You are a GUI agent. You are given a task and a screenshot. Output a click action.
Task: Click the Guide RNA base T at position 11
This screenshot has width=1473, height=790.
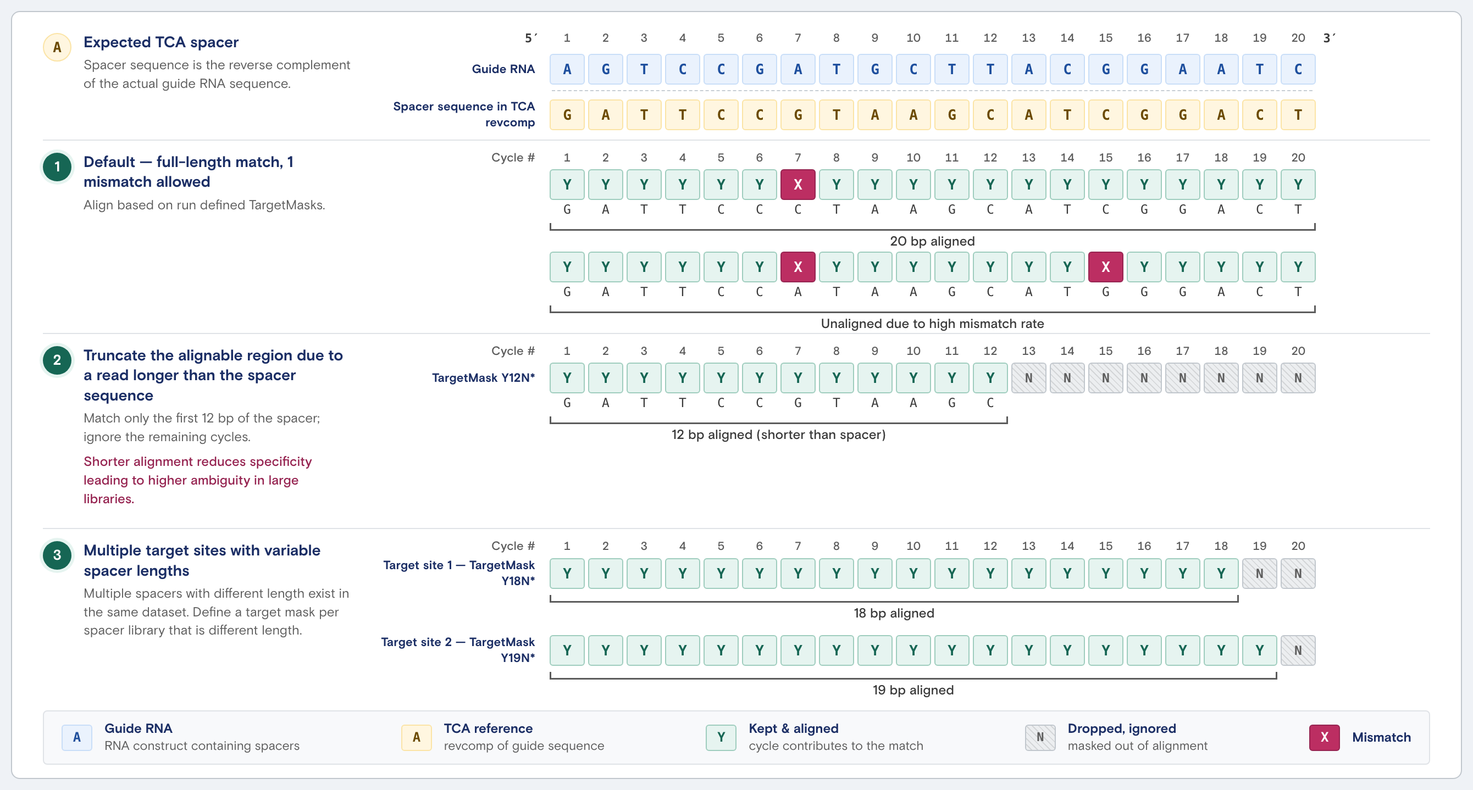click(x=951, y=69)
